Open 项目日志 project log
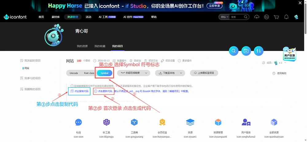 coord(151,61)
